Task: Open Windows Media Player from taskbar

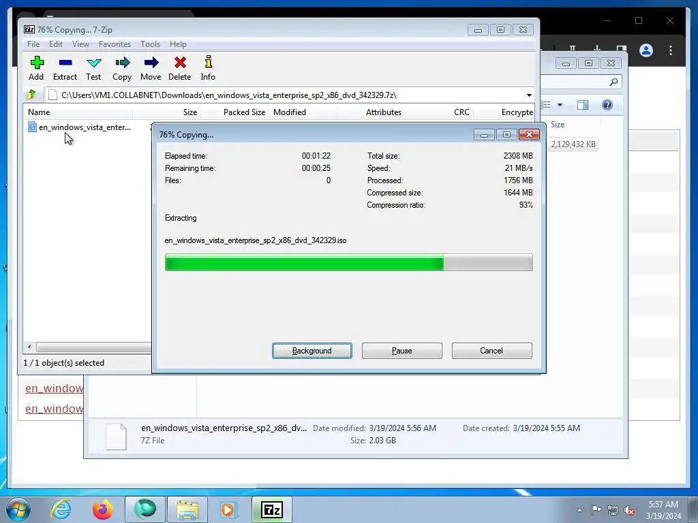Action: coord(229,509)
